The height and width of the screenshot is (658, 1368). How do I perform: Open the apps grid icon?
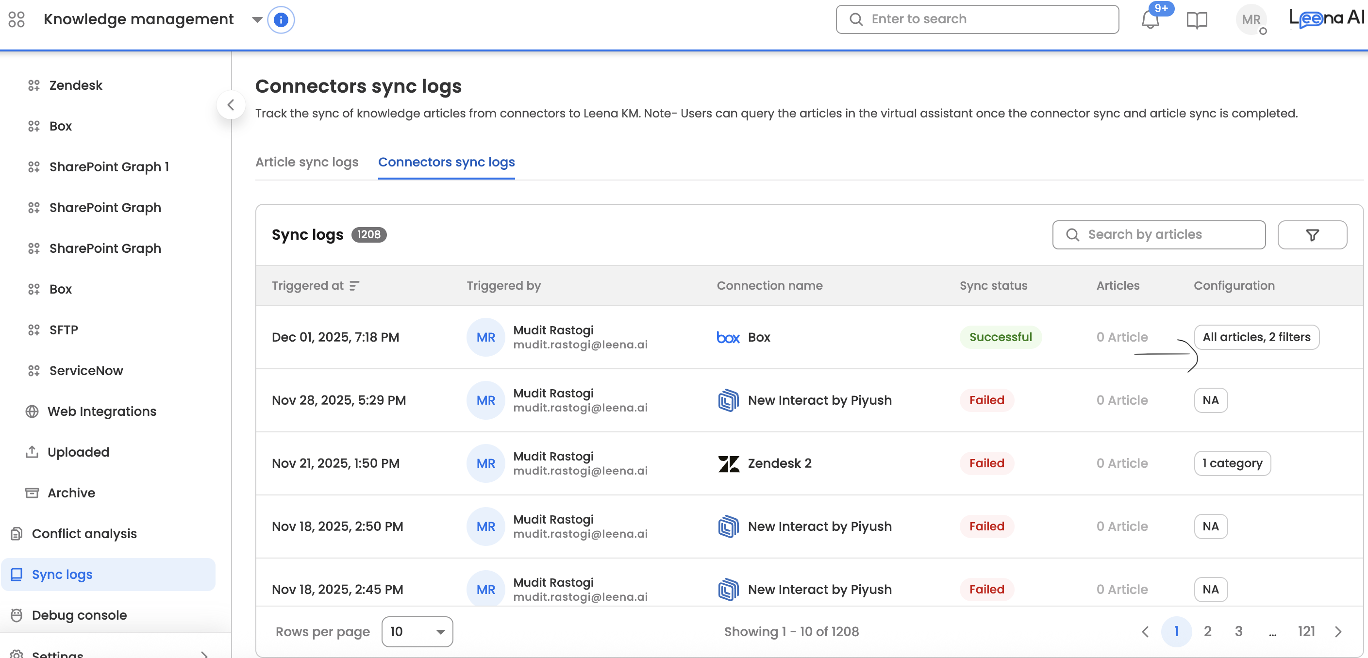pos(17,19)
